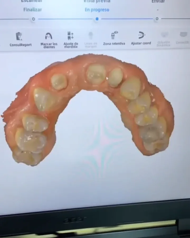Click the partially visible tool icon after Oclusión Dinámica
The image size is (190, 238).
[183, 38]
